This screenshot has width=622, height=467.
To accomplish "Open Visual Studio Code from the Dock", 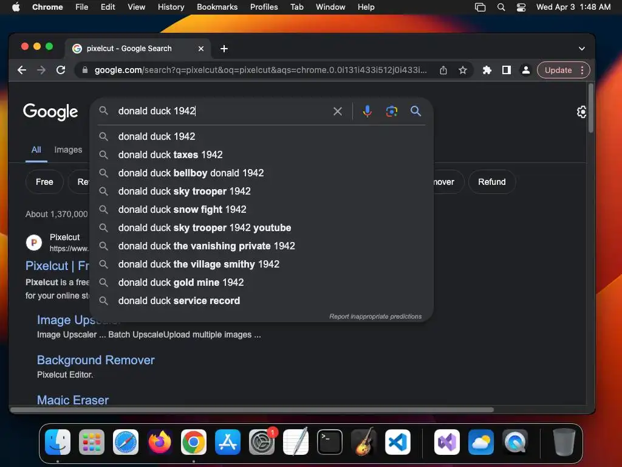I will click(397, 442).
